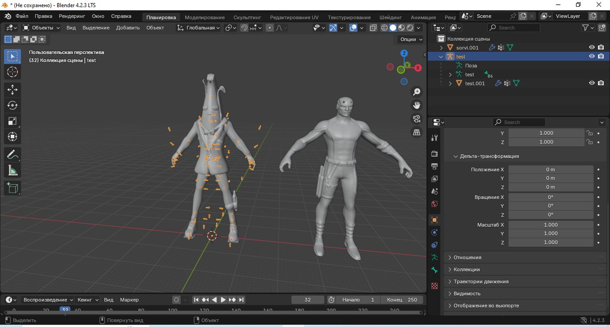Open the Файл menu
The height and width of the screenshot is (327, 610).
click(x=22, y=16)
